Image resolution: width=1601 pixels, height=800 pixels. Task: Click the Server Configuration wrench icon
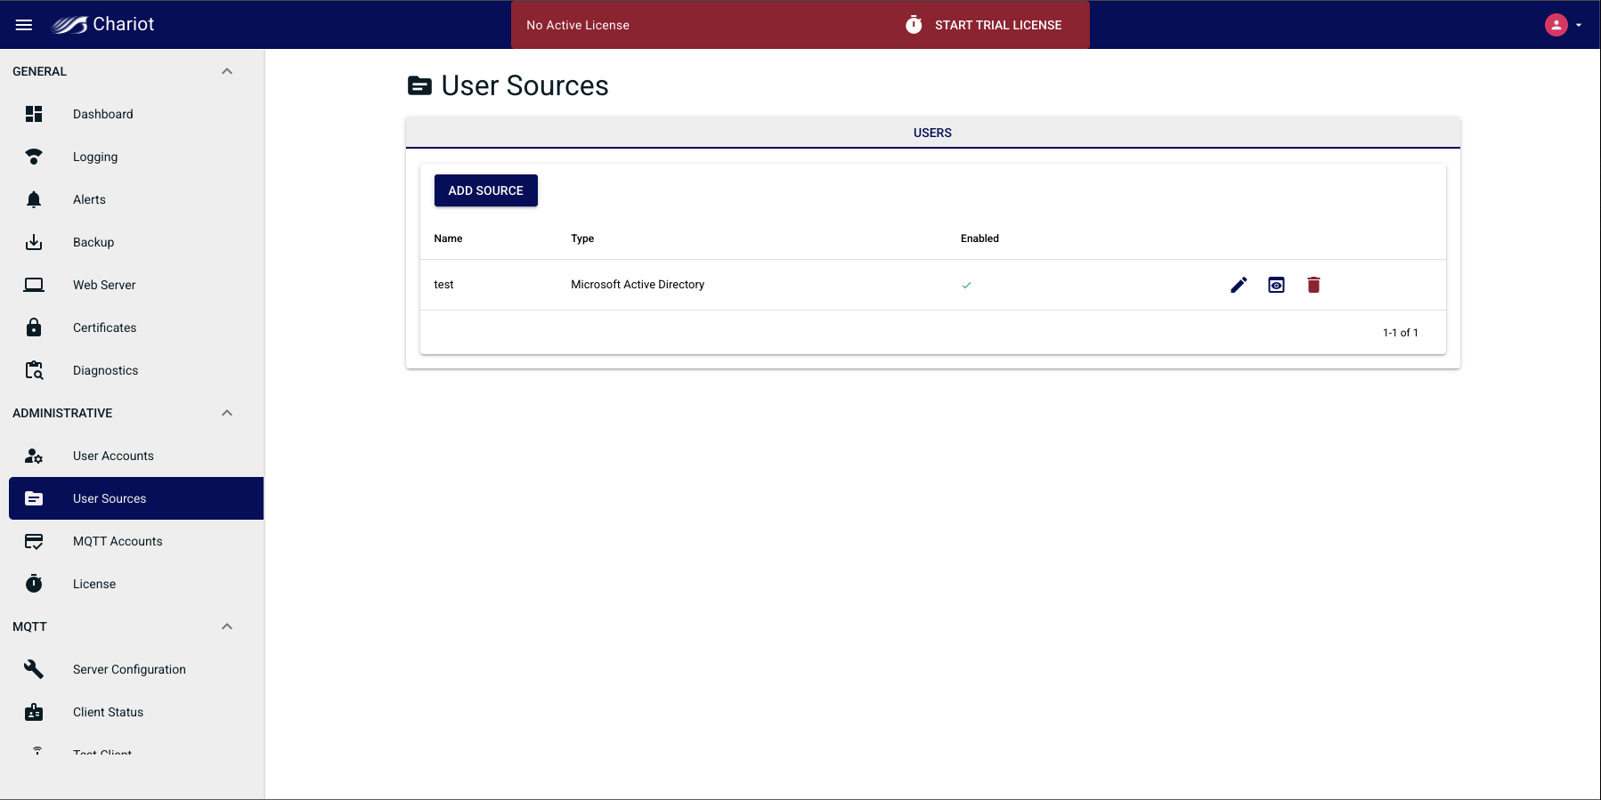coord(34,669)
